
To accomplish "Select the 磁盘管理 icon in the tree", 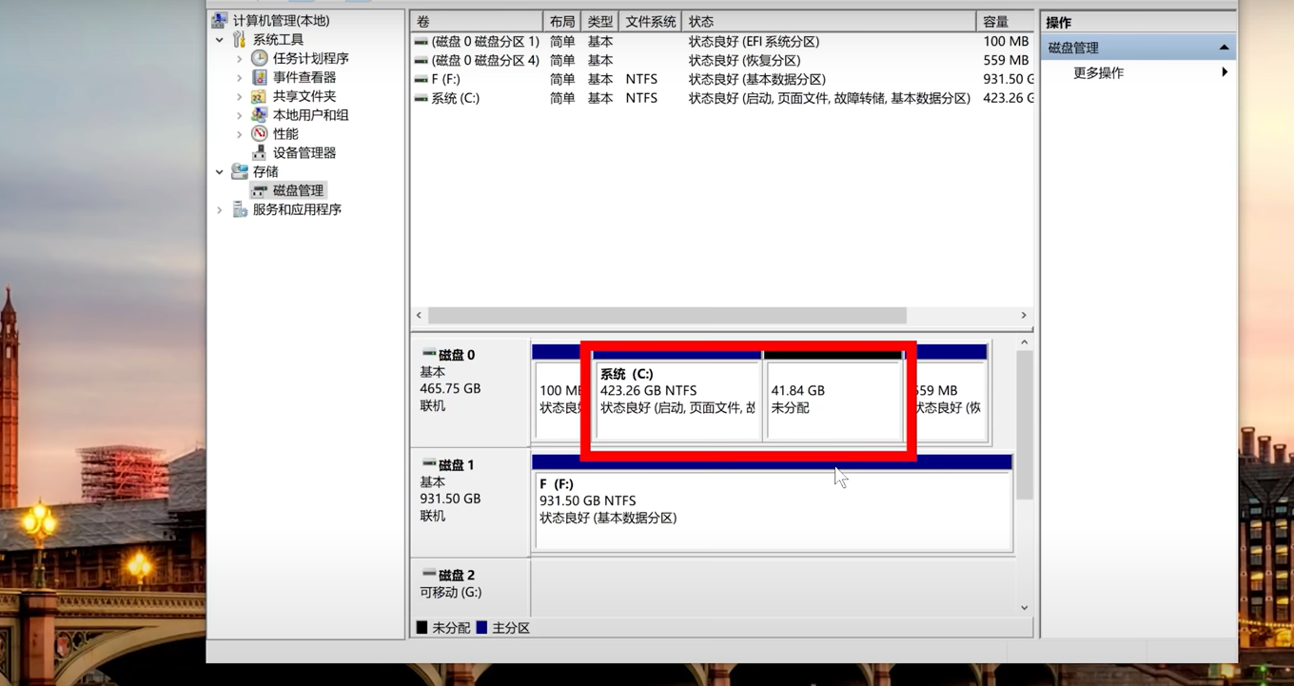I will click(259, 190).
